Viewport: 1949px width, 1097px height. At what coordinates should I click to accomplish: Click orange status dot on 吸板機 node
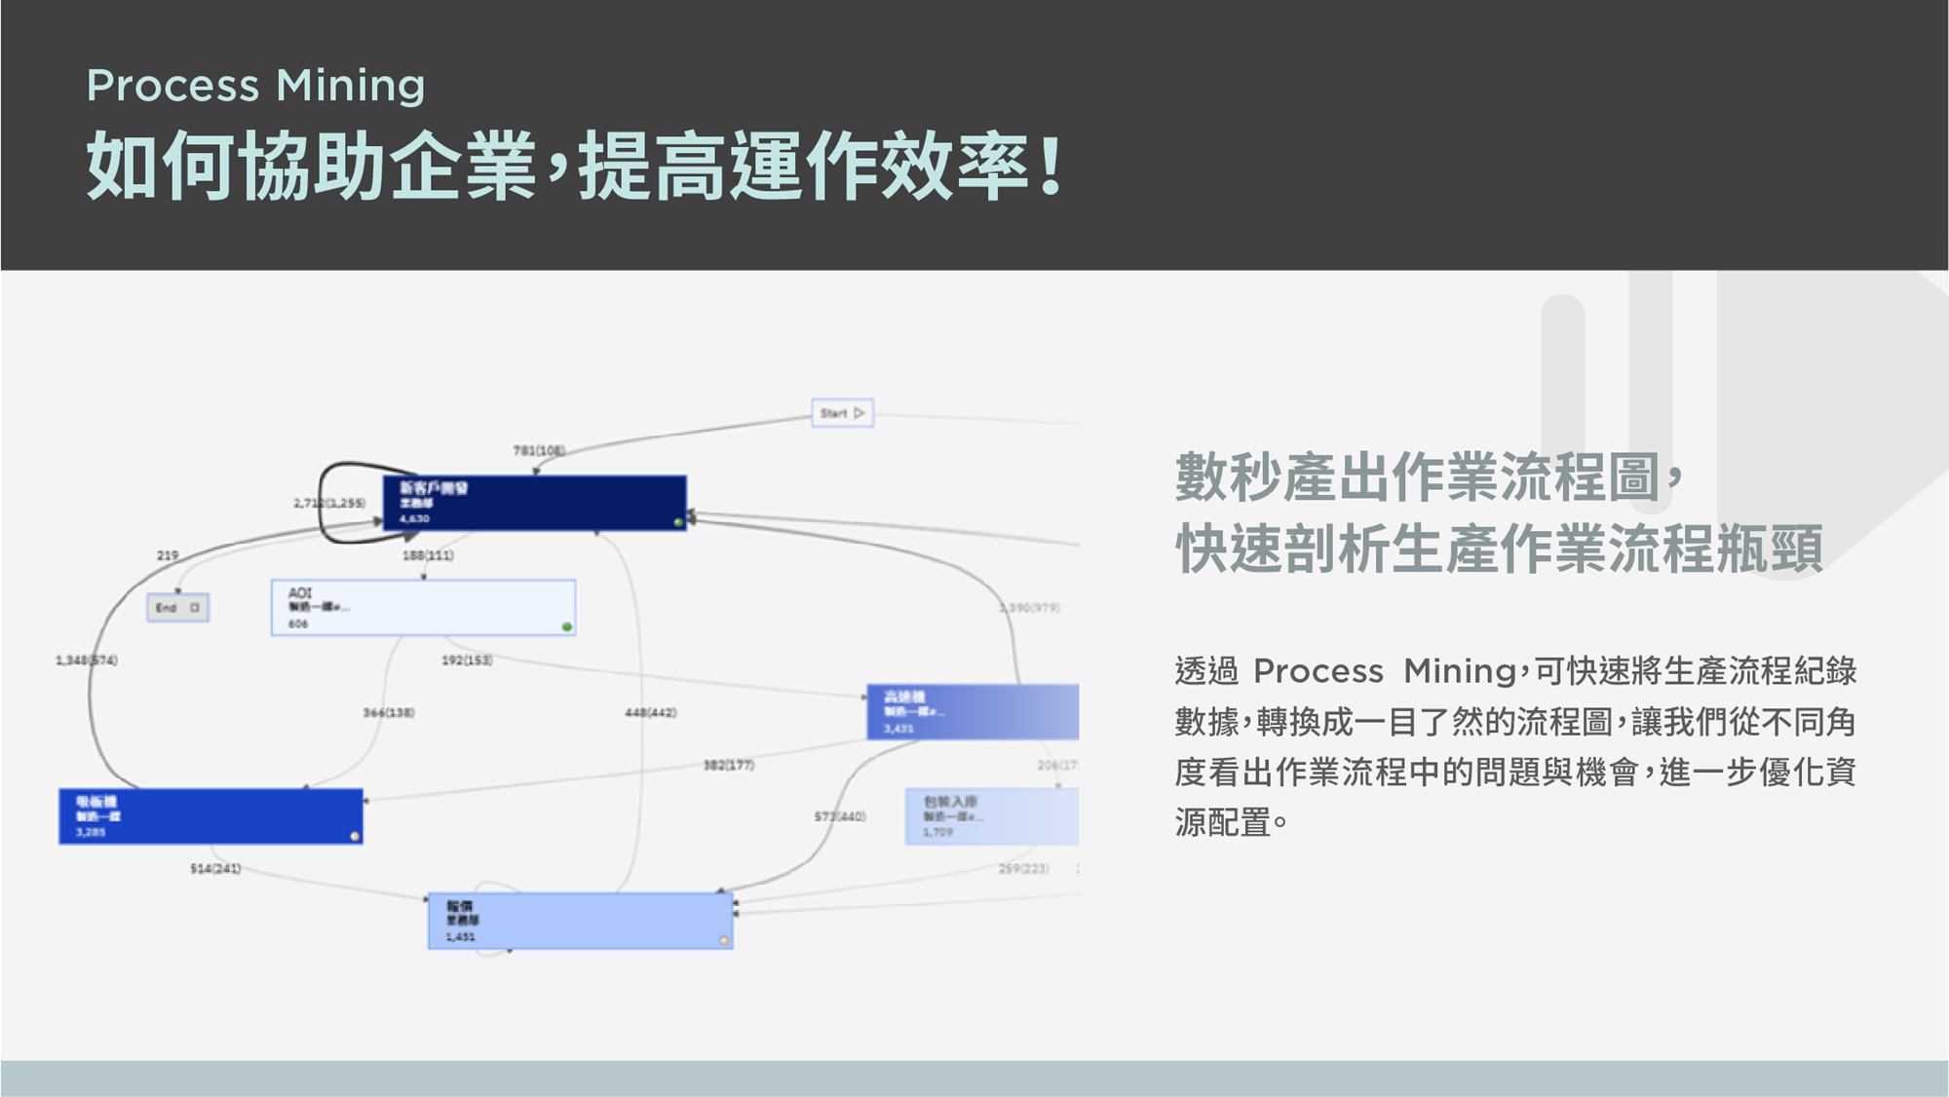coord(355,836)
